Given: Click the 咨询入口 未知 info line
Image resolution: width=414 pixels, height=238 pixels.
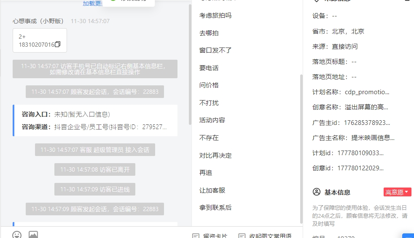Looking at the screenshot, I should [x=66, y=114].
